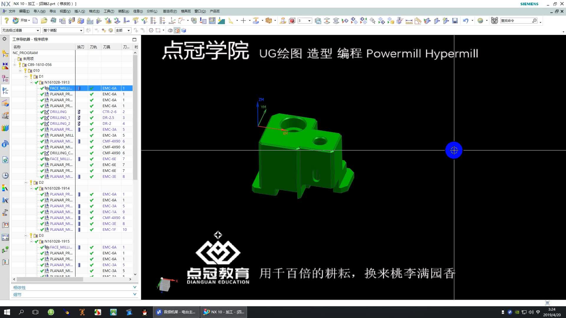Click the Operation Navigator sidebar icon
Screen dimensions: 566x318
(x=5, y=91)
